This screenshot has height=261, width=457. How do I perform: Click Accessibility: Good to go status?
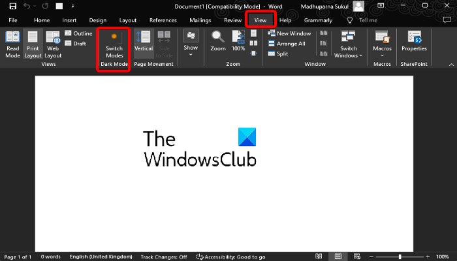(230, 257)
